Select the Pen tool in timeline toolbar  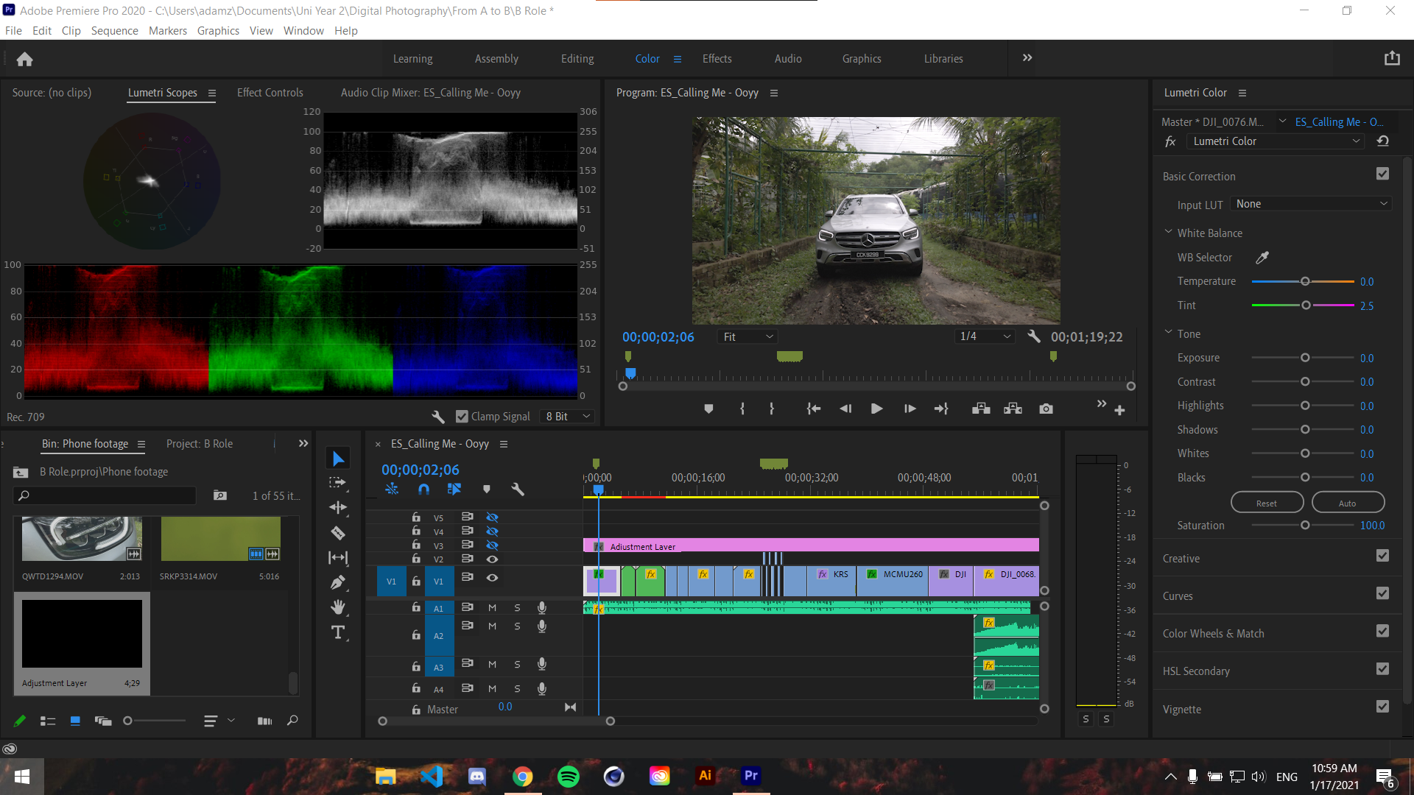[338, 583]
